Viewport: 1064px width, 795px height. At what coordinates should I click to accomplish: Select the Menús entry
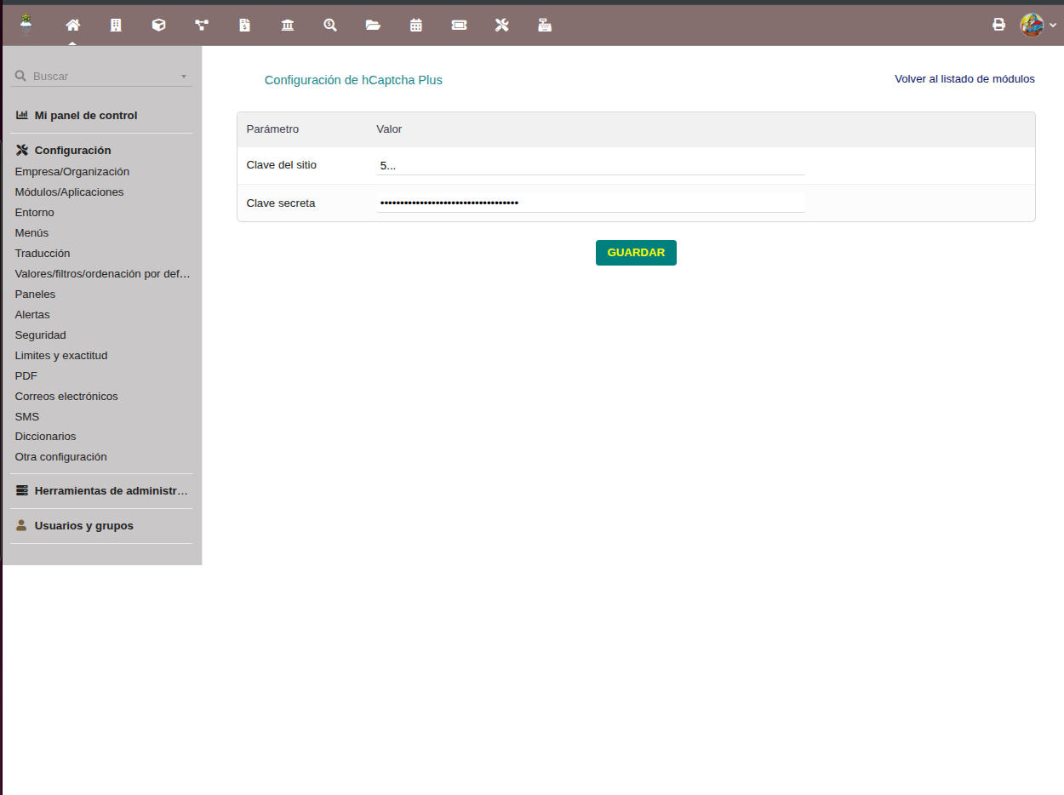(31, 232)
